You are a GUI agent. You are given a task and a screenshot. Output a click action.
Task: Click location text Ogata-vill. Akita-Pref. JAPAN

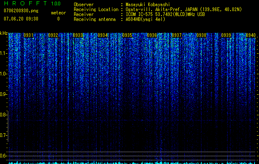(x=161, y=9)
